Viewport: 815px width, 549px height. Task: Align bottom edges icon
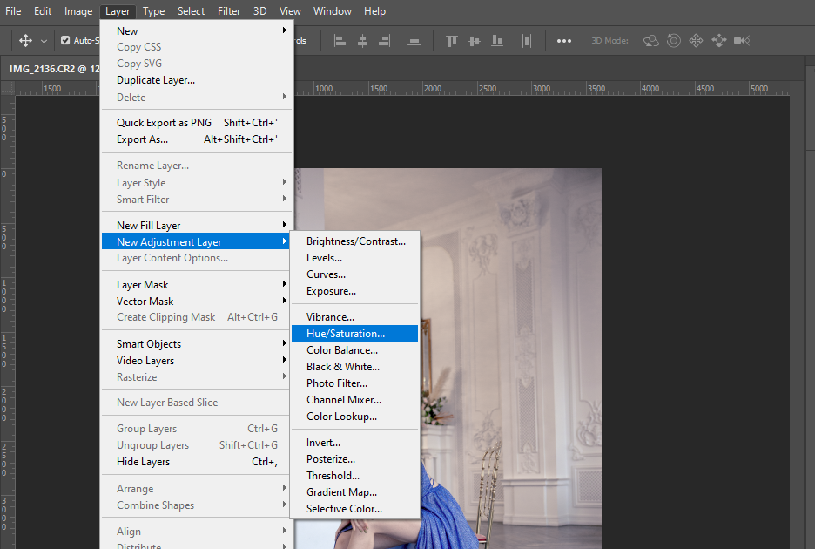click(497, 41)
